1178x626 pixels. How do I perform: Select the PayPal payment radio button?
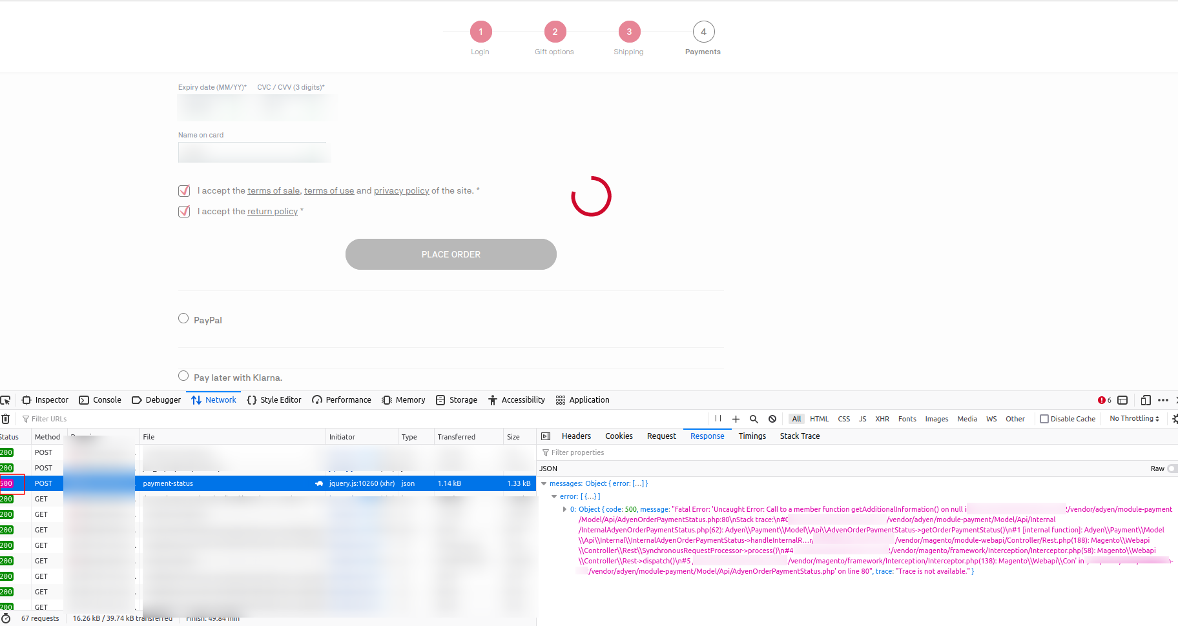pyautogui.click(x=183, y=318)
